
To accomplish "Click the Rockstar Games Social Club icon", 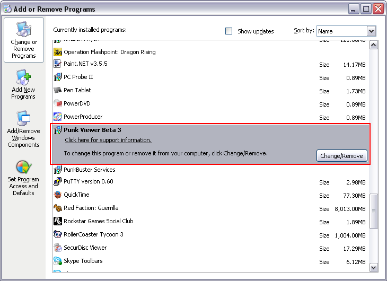I will point(58,221).
